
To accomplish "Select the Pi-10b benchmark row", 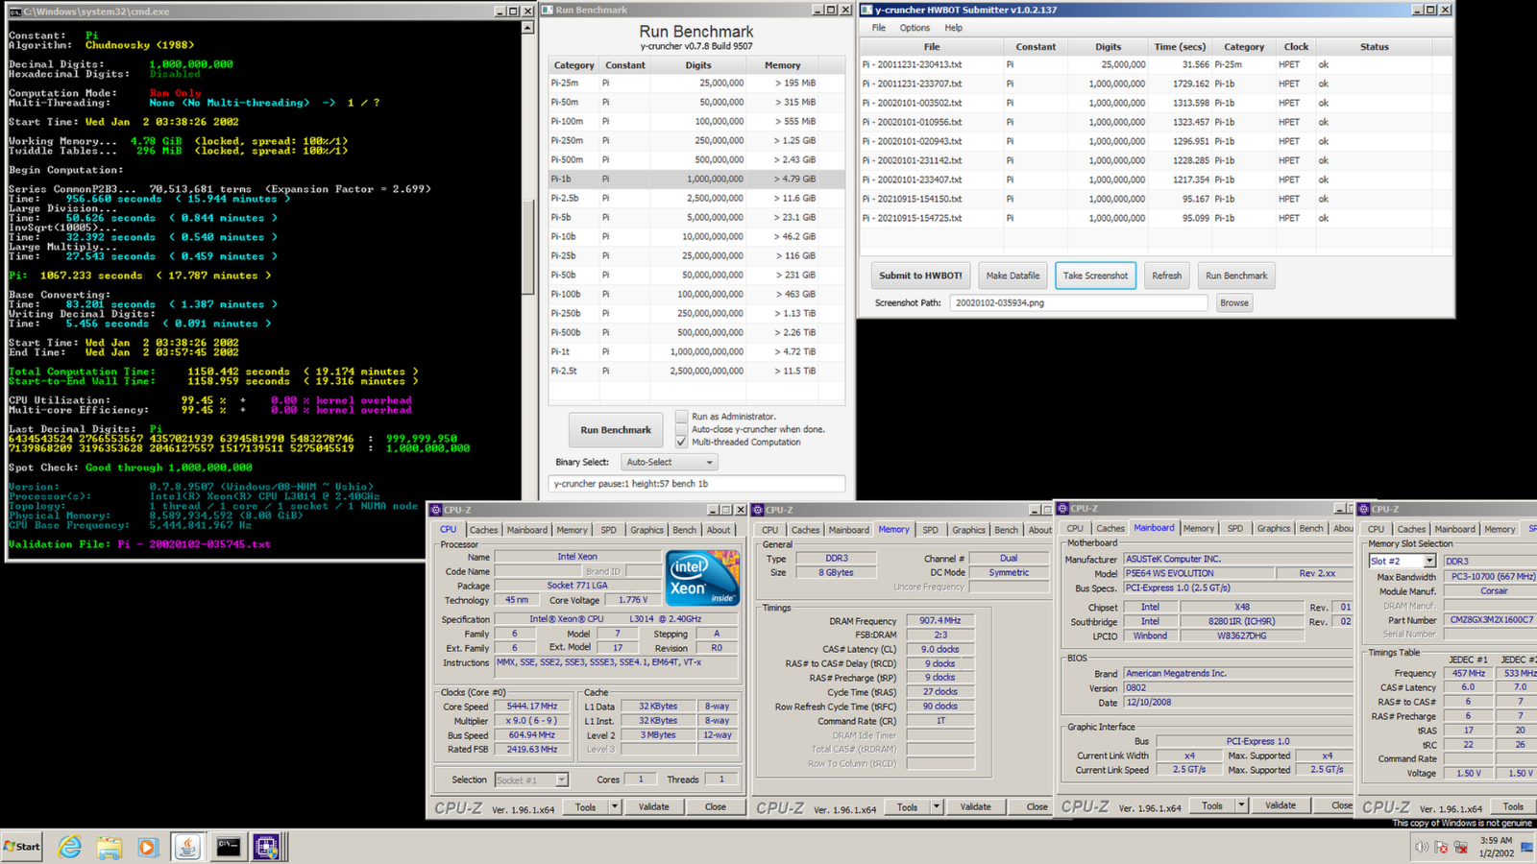I will [696, 236].
